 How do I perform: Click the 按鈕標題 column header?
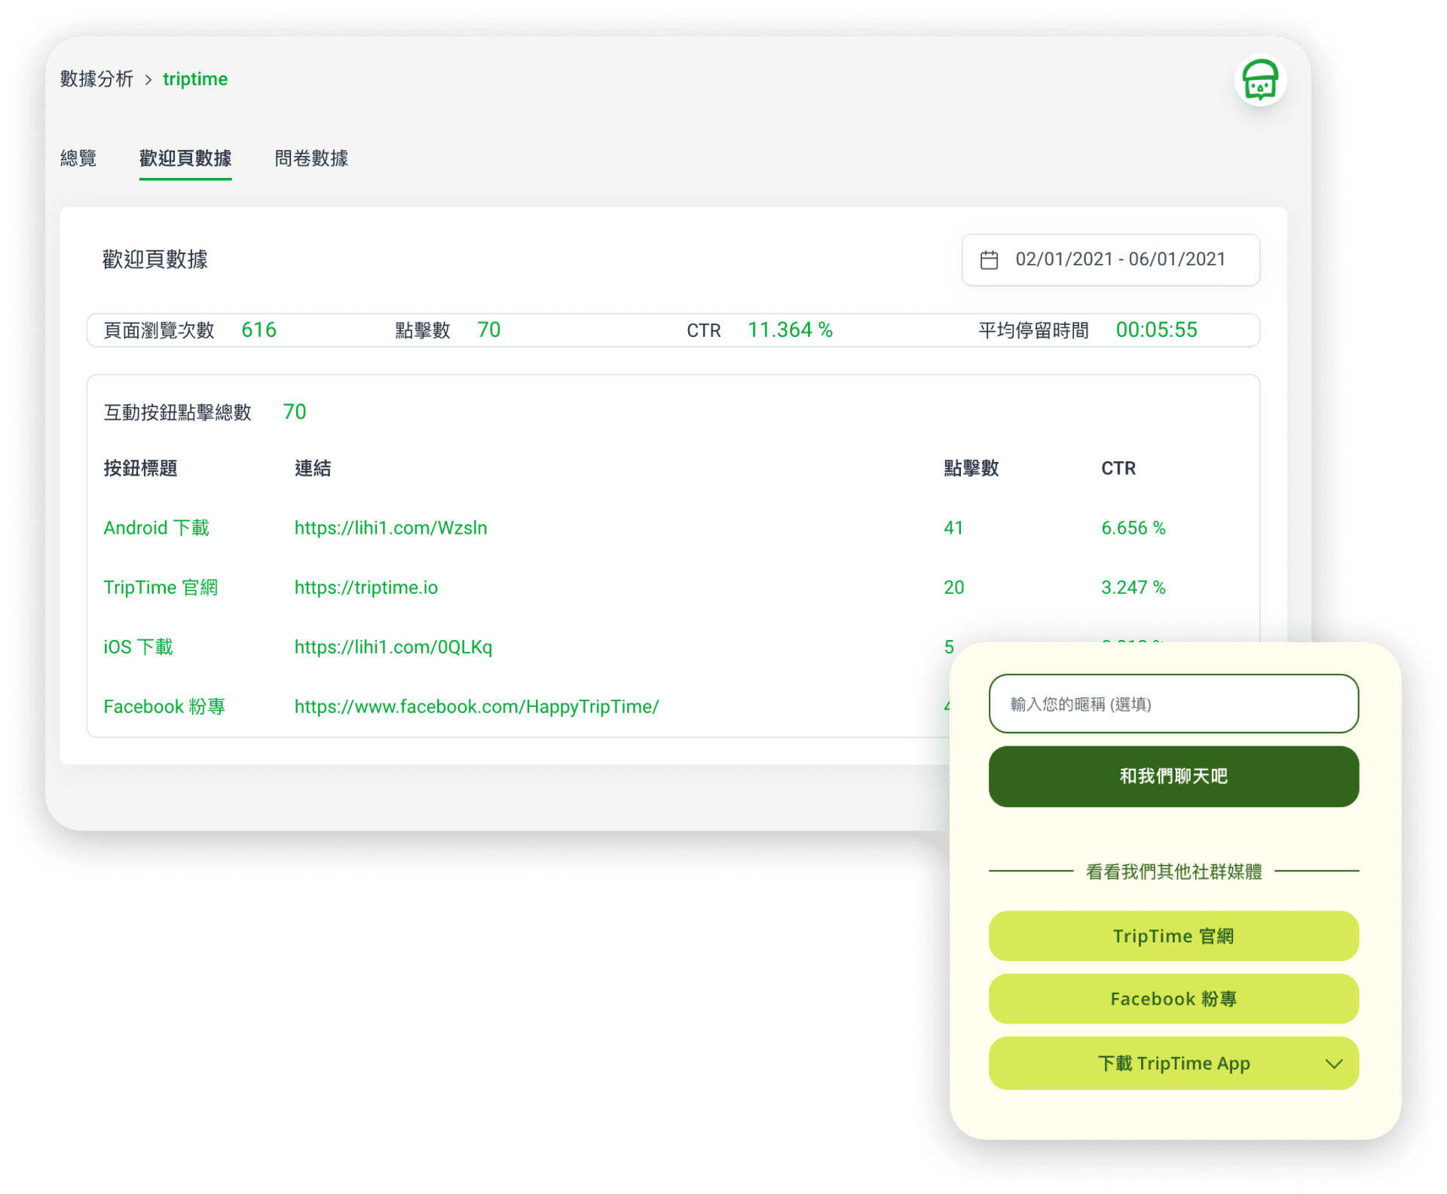tap(140, 468)
